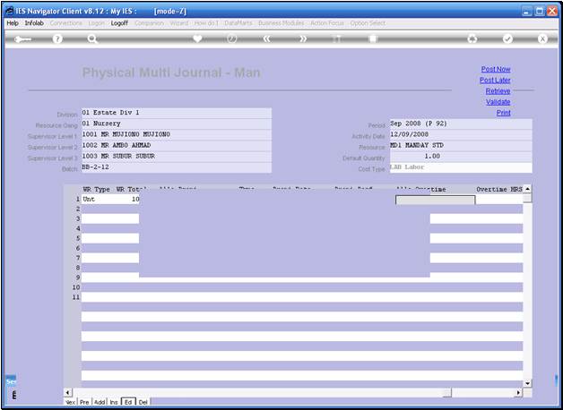
Task: Click the Batch field BB-2-12
Action: (x=177, y=167)
